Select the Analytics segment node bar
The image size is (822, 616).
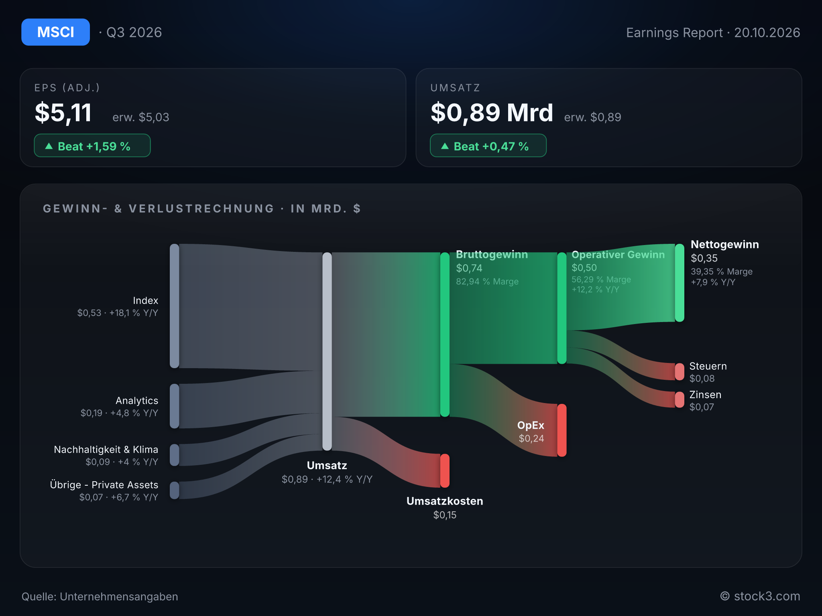(175, 406)
